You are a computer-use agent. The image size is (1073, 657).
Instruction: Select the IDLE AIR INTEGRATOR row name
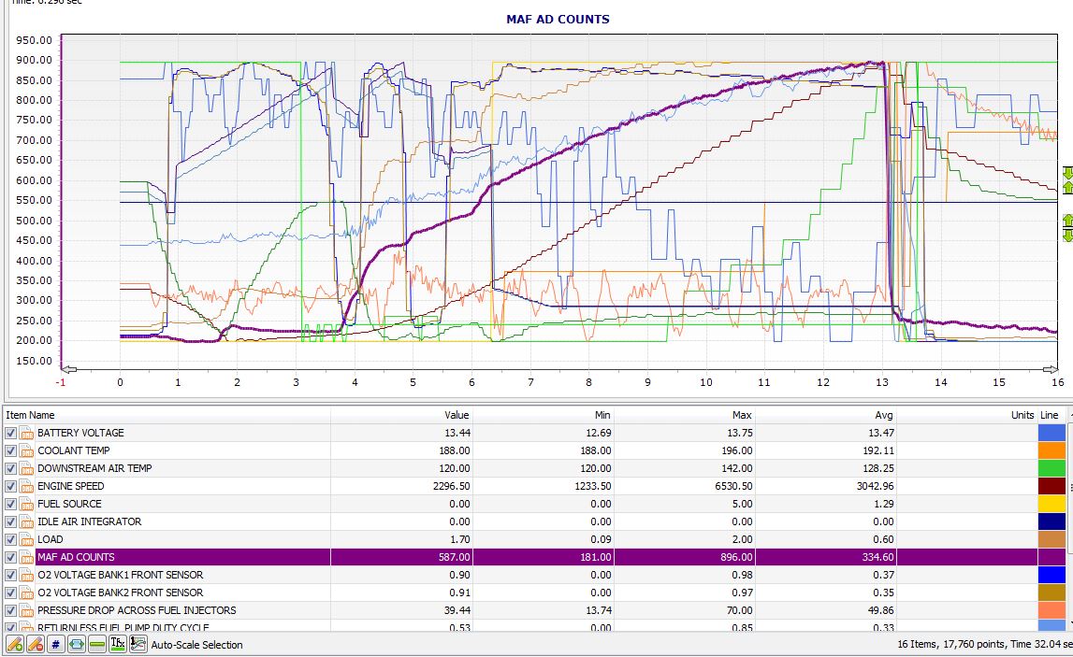(x=90, y=521)
